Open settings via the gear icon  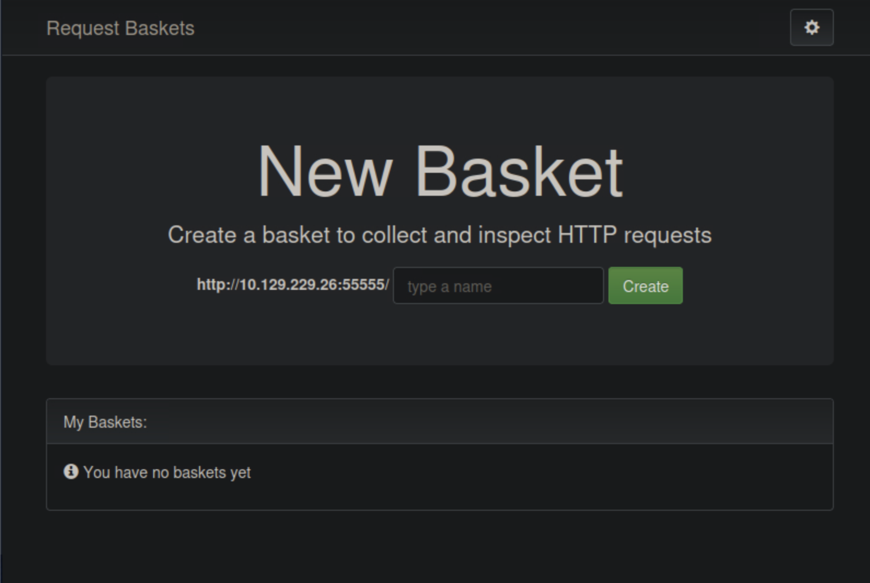811,27
